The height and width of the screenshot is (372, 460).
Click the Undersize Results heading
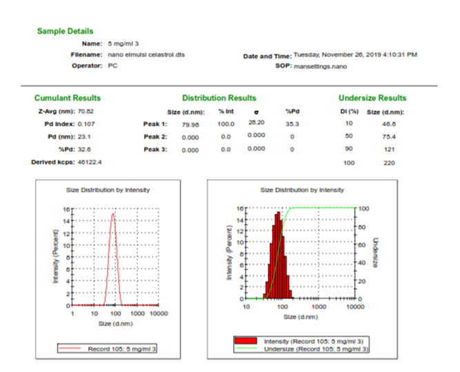point(372,98)
